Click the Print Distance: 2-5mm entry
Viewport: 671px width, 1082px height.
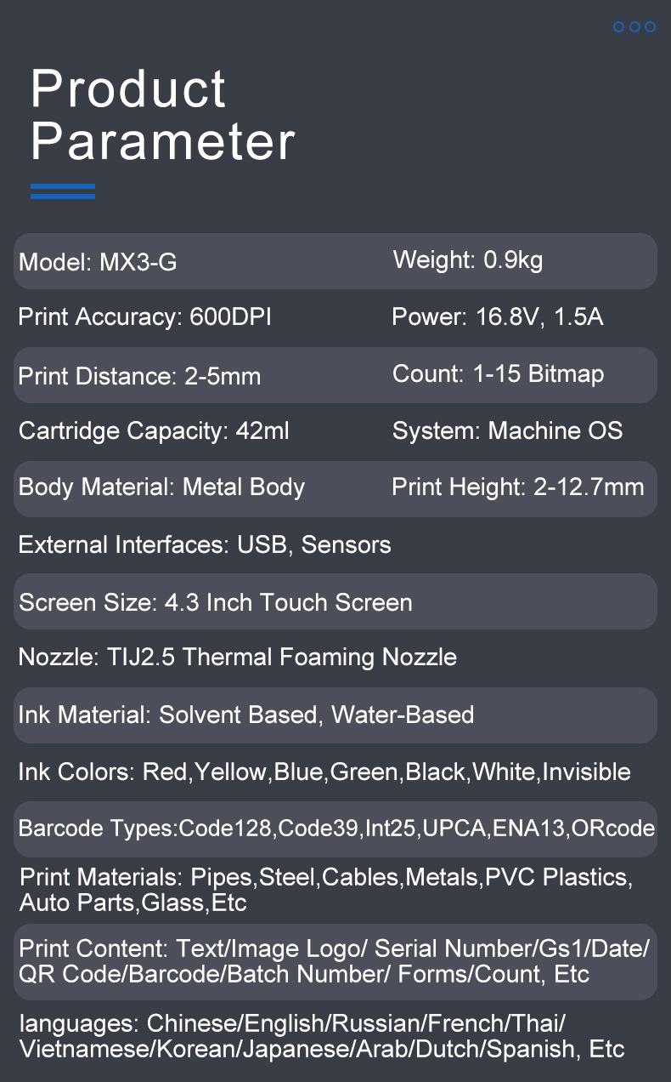point(139,375)
